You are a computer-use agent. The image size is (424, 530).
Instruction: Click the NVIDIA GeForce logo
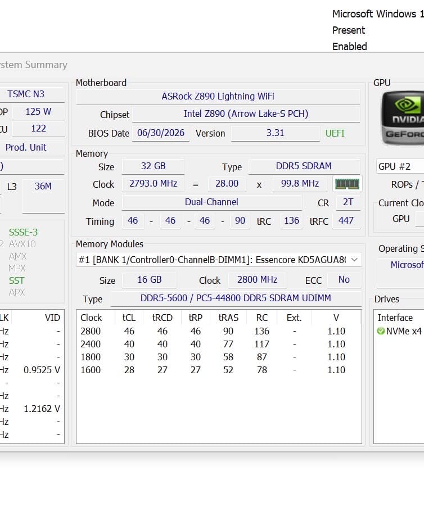tap(403, 118)
